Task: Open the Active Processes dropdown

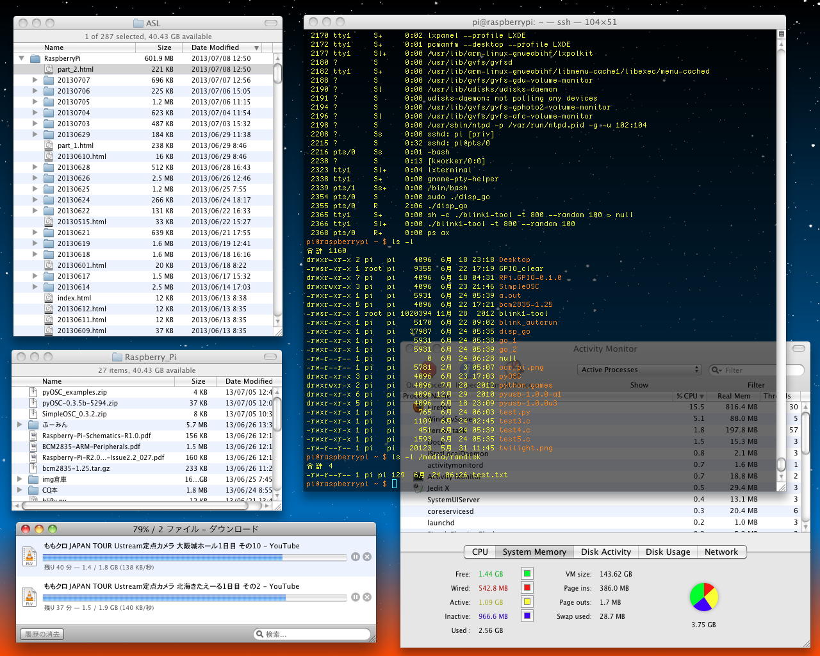Action: click(639, 370)
